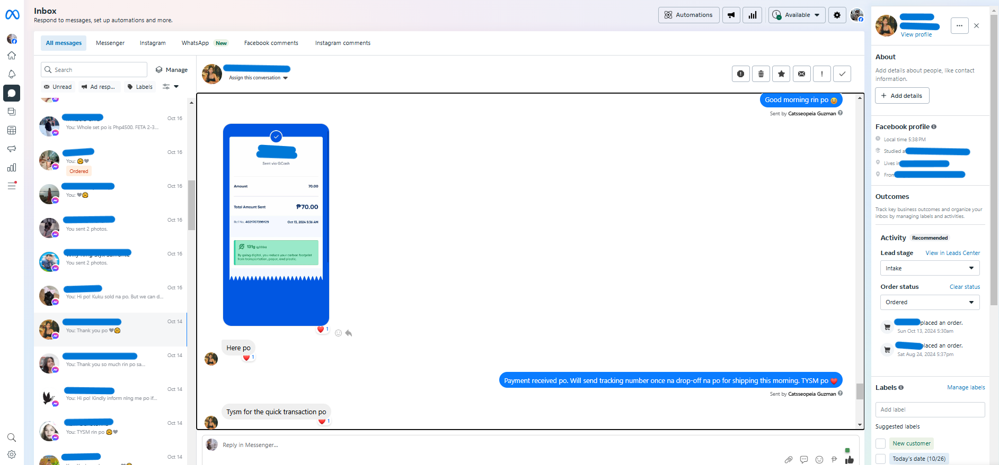Open the sidebar settings gear at bottom

12,454
